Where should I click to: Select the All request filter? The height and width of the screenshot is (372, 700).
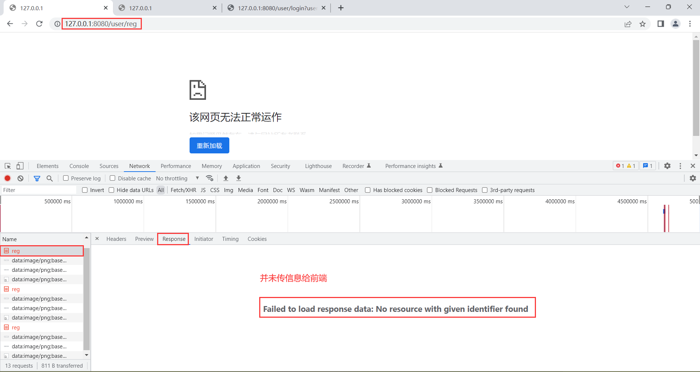point(161,190)
